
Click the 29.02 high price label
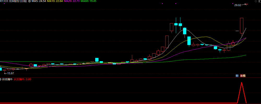click(x=238, y=5)
